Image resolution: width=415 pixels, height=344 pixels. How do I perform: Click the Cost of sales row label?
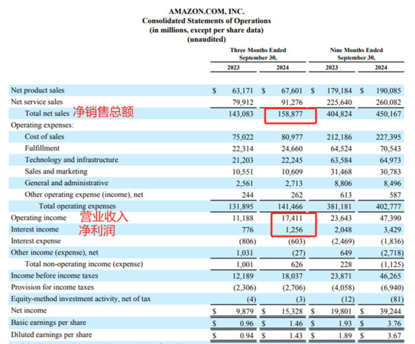click(45, 136)
